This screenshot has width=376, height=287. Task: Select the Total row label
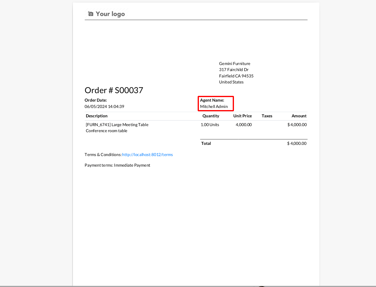(x=206, y=143)
